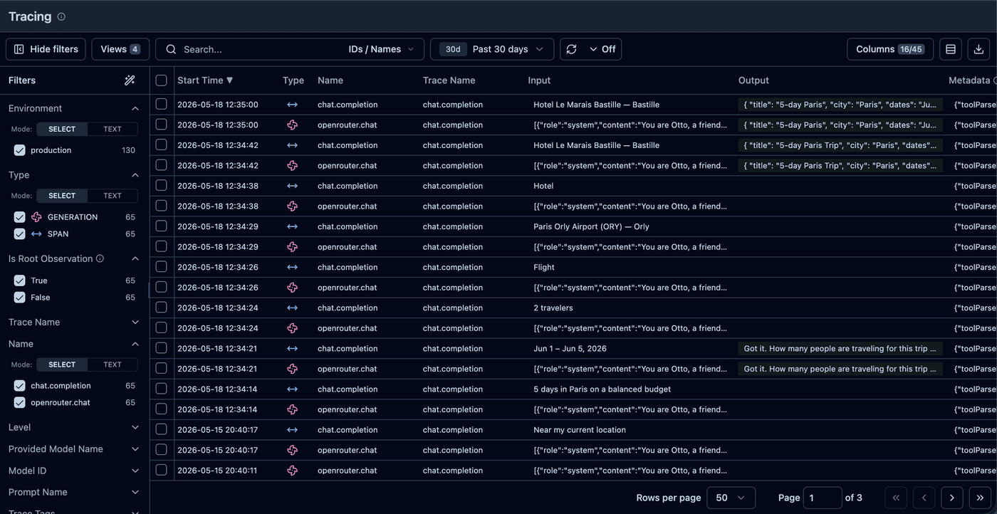
Task: Jump to the last page arrow
Action: click(x=980, y=498)
